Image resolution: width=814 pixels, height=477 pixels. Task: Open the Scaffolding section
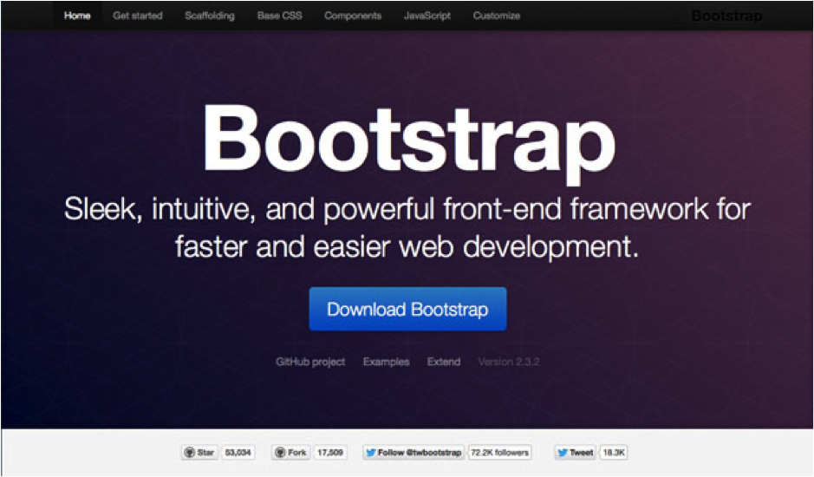(209, 16)
